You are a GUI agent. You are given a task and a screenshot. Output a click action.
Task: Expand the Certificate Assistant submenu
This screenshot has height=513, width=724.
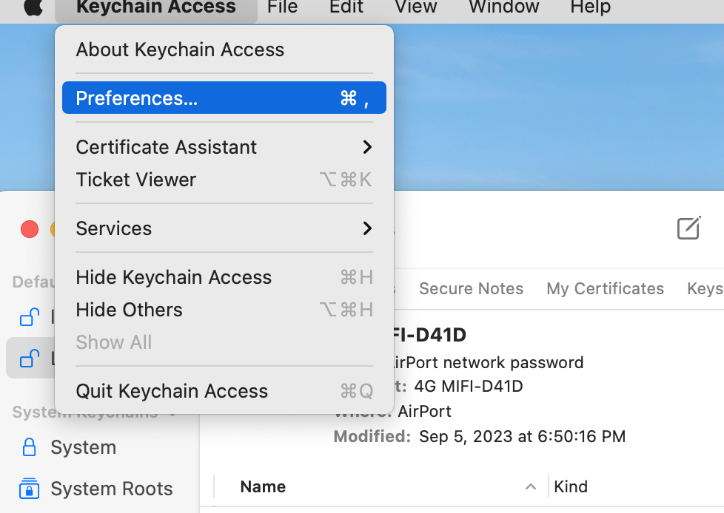coord(224,147)
